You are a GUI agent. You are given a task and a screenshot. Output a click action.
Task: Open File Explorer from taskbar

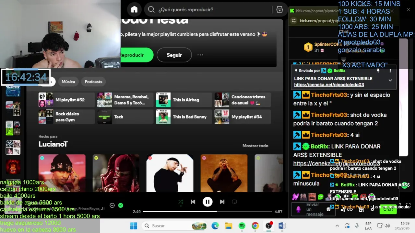pos(229,226)
